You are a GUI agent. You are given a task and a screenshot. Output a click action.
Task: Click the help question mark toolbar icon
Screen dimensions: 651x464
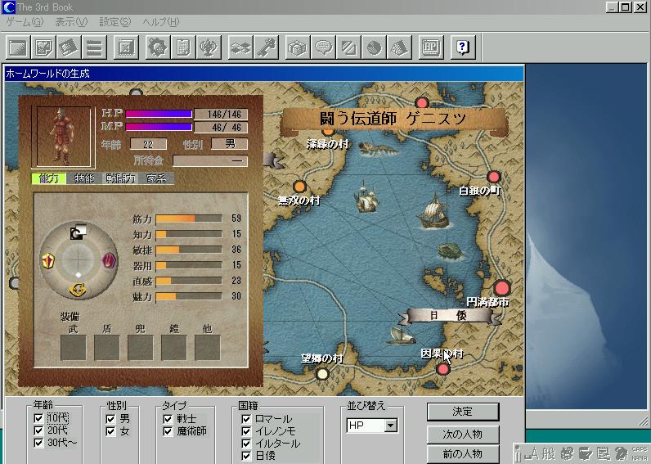point(462,47)
